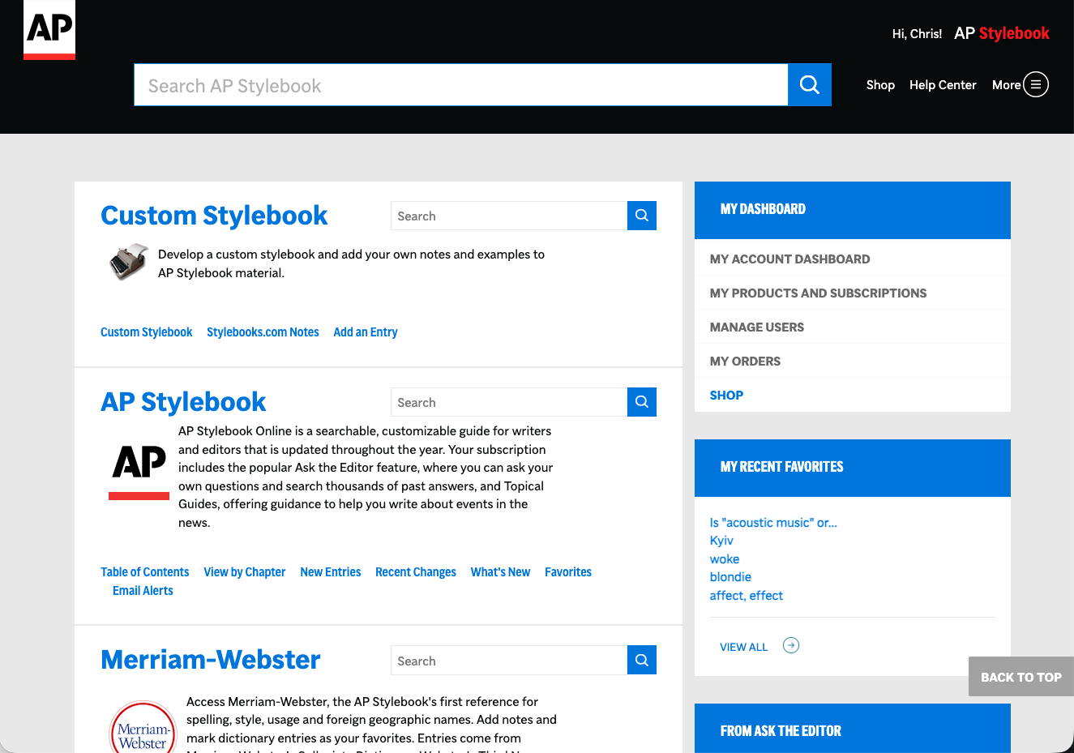Click the Custom Stylebook search magnifier icon
1074x753 pixels.
[641, 216]
